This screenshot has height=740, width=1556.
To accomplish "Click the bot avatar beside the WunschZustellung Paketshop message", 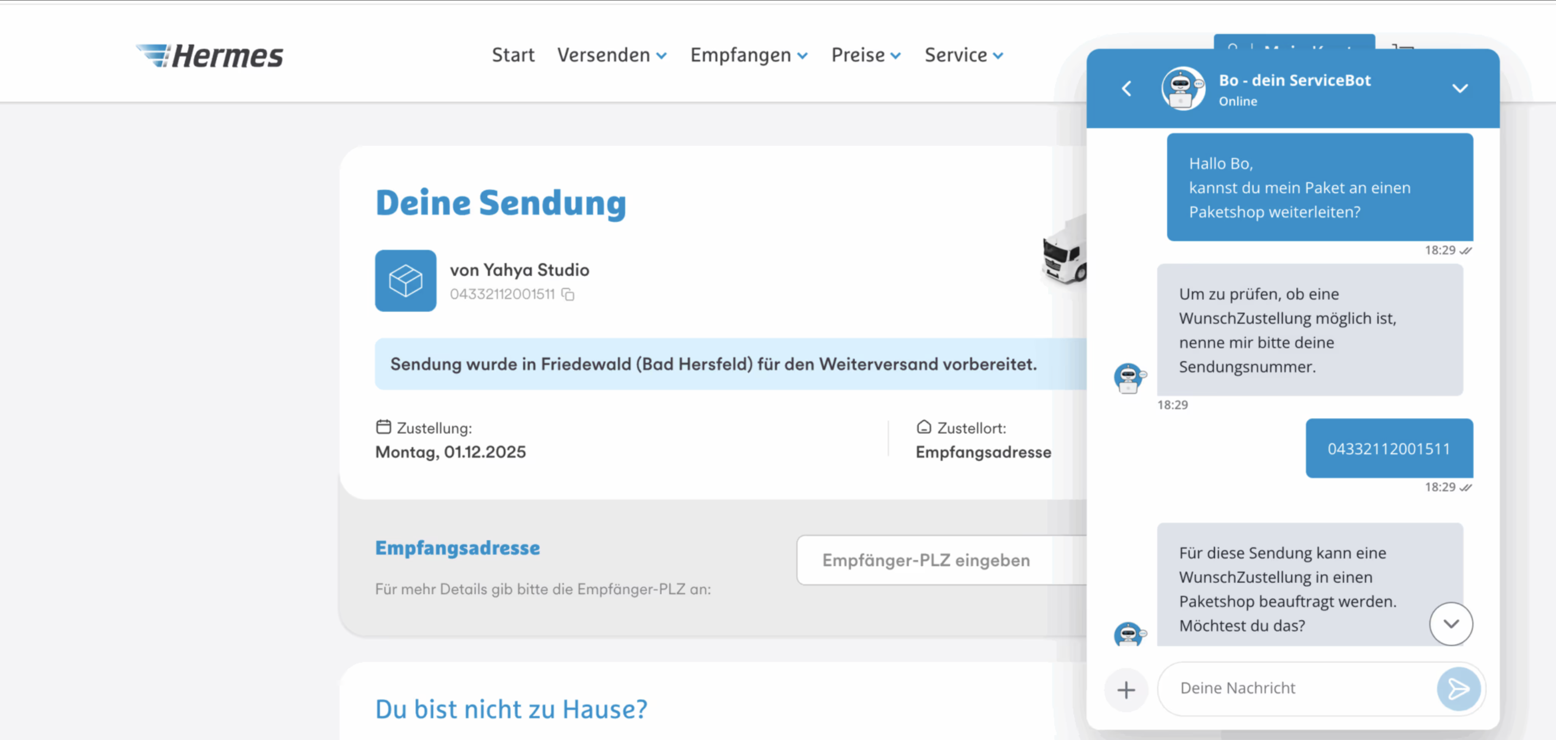I will click(1130, 634).
